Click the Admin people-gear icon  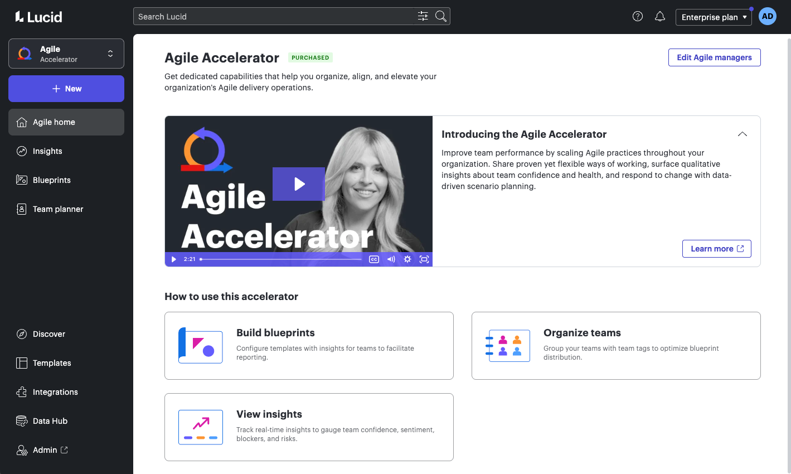pos(22,450)
